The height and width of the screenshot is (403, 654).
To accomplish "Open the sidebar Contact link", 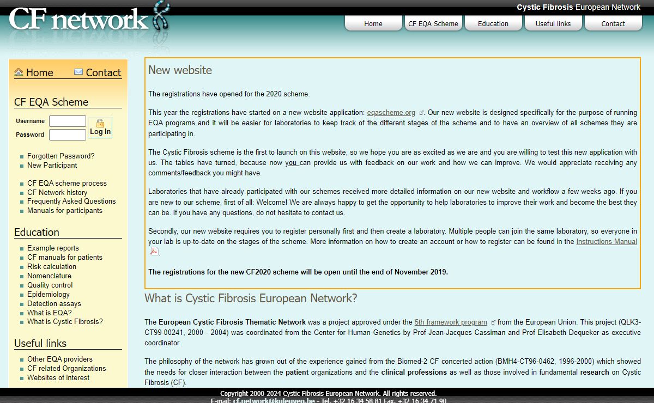I will 103,72.
